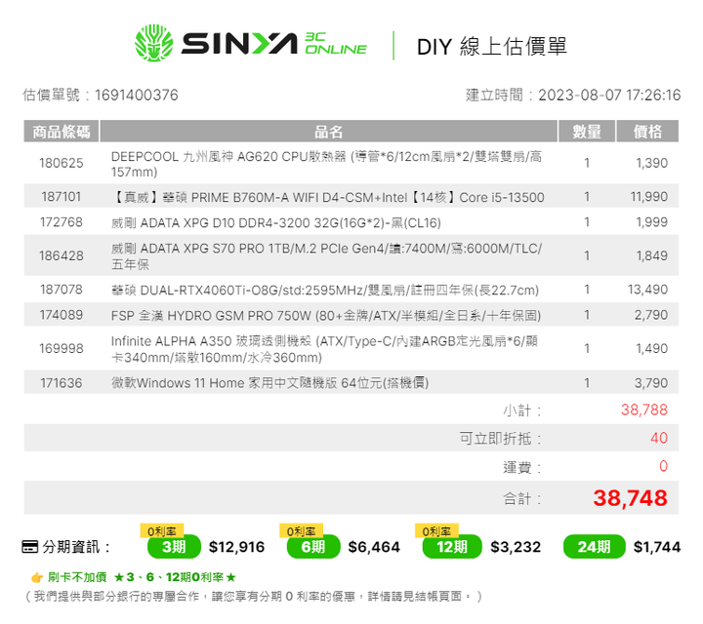
Task: Click the price 3,790
Action: [x=651, y=383]
